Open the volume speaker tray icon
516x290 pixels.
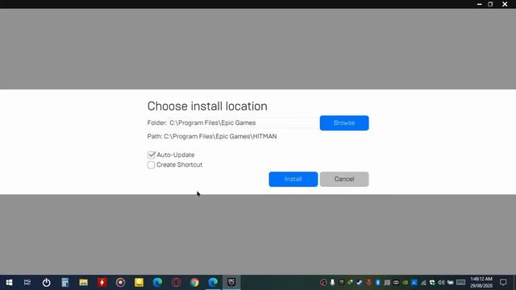[441, 283]
